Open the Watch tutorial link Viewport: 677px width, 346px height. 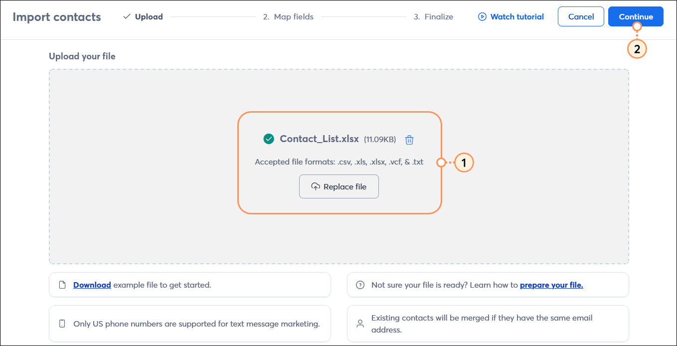click(517, 16)
